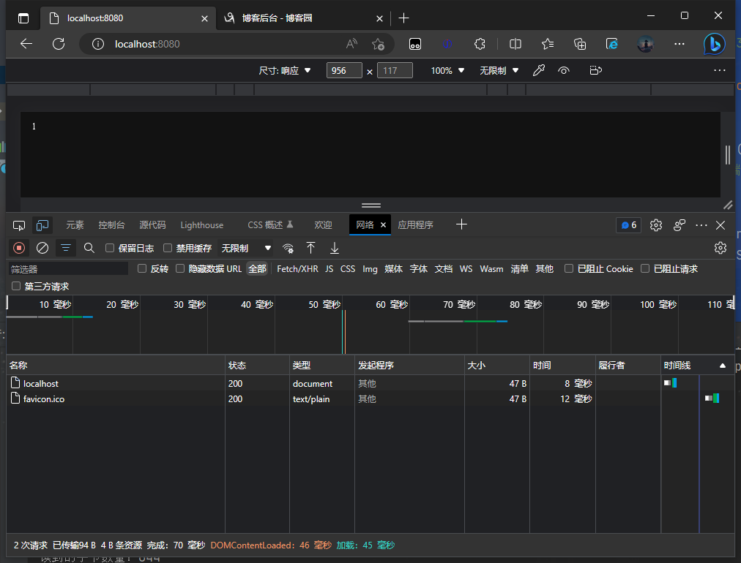
Task: Filter requests by Fetch/XHR
Action: 297,269
